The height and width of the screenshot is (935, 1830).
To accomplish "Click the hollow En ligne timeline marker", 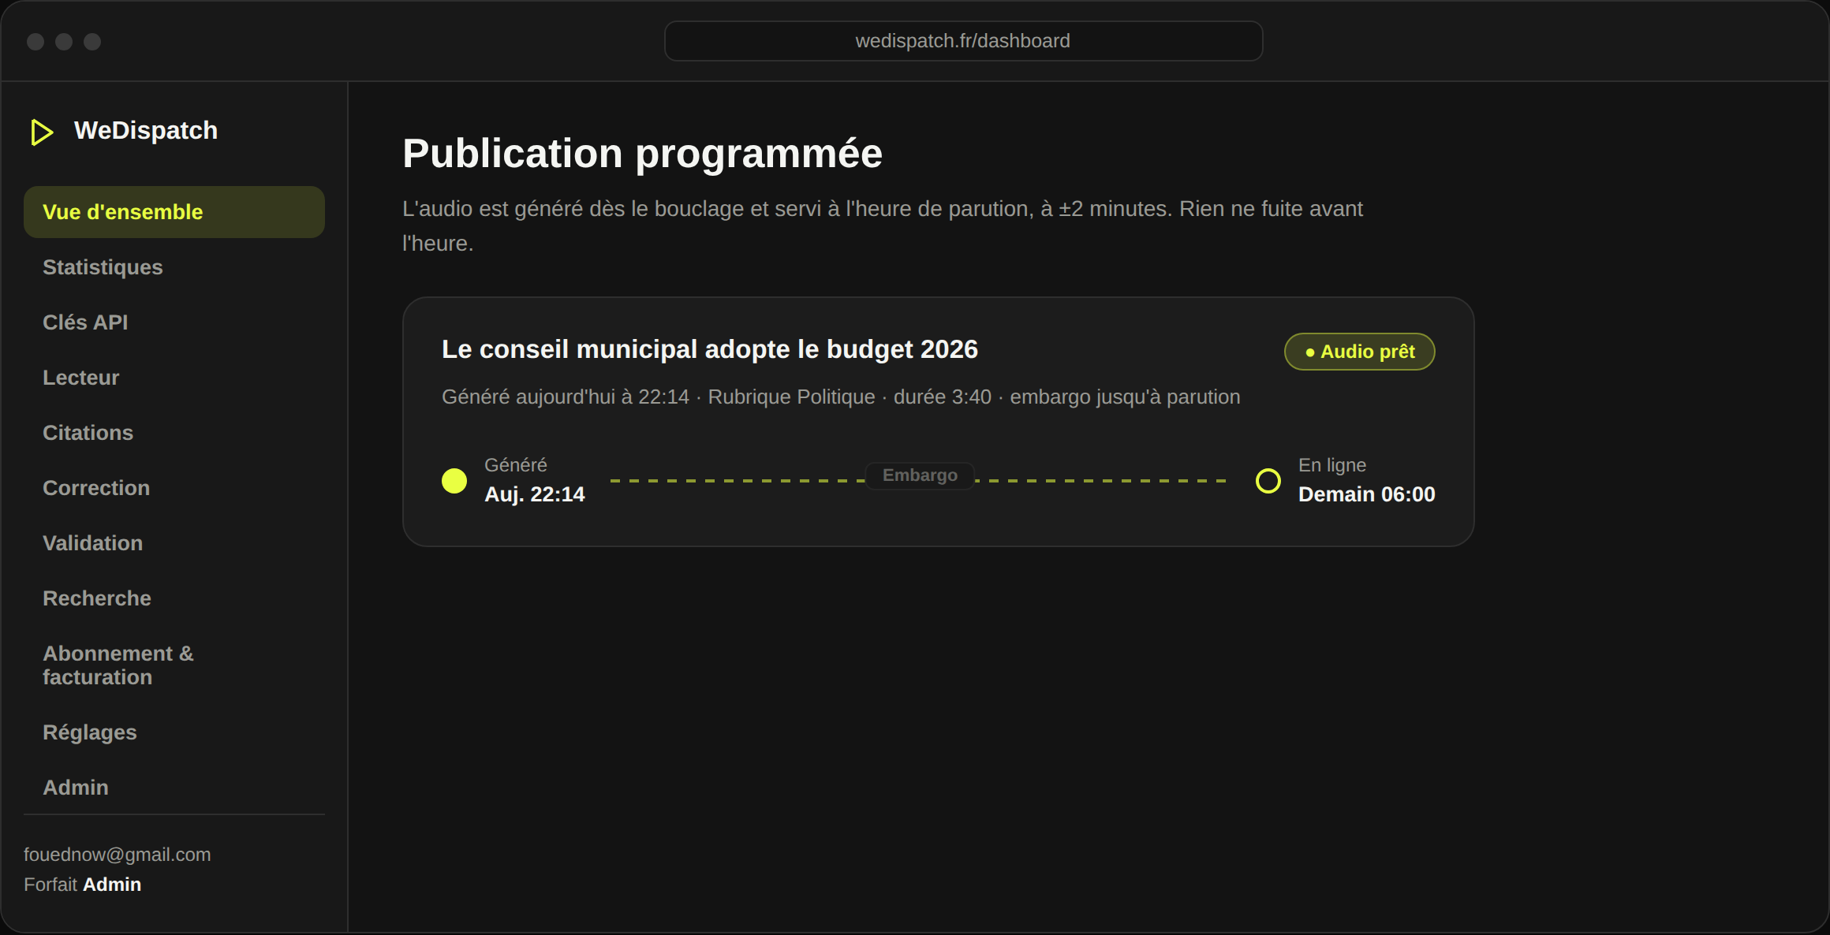I will coord(1268,481).
